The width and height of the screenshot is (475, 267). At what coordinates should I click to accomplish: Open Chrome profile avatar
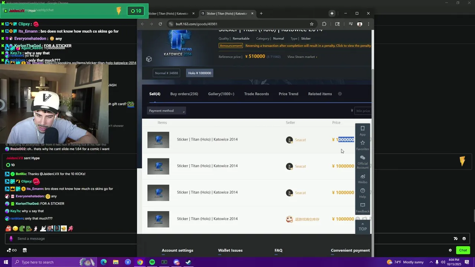[x=360, y=24]
